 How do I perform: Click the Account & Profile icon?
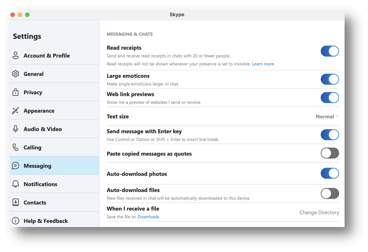[15, 55]
